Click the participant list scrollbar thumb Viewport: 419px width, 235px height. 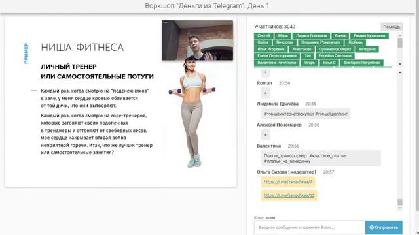coord(400,42)
